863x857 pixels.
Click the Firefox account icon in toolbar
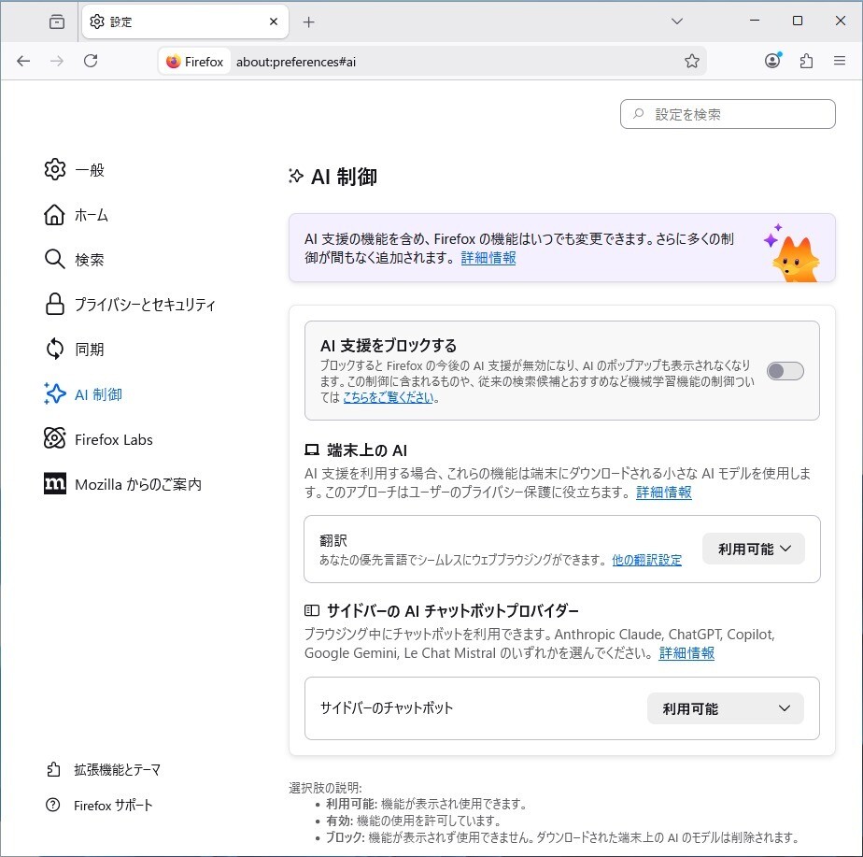771,60
